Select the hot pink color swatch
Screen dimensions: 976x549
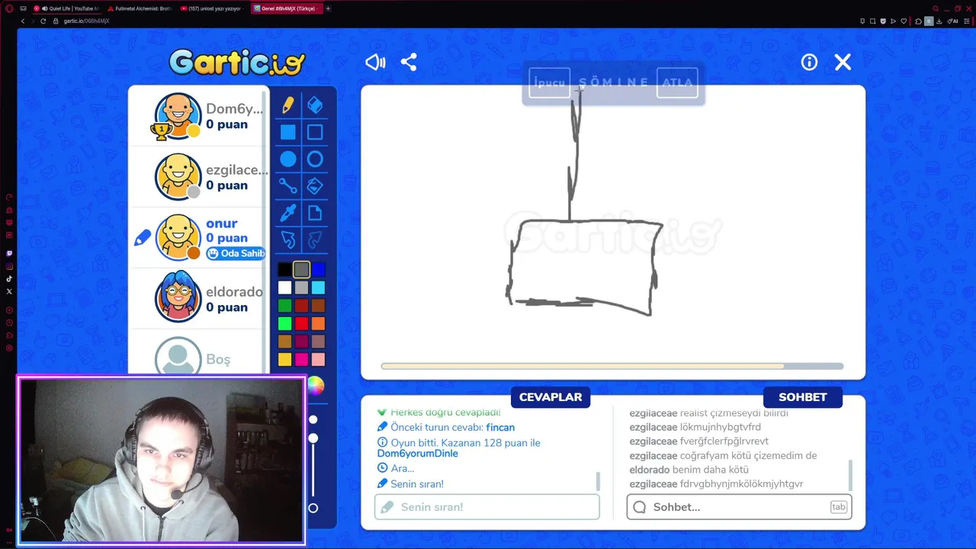(301, 359)
